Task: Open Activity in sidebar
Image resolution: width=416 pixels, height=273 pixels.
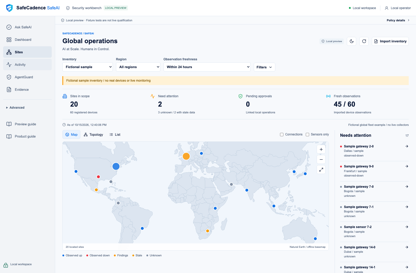Action: [27, 64]
